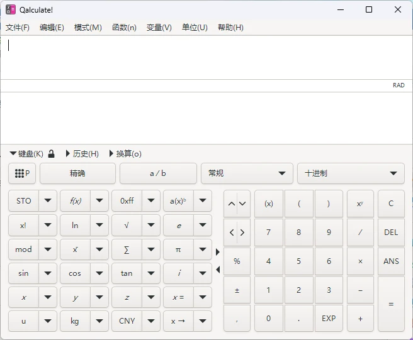Image resolution: width=413 pixels, height=340 pixels.
Task: Click the equals = button
Action: coord(391,304)
